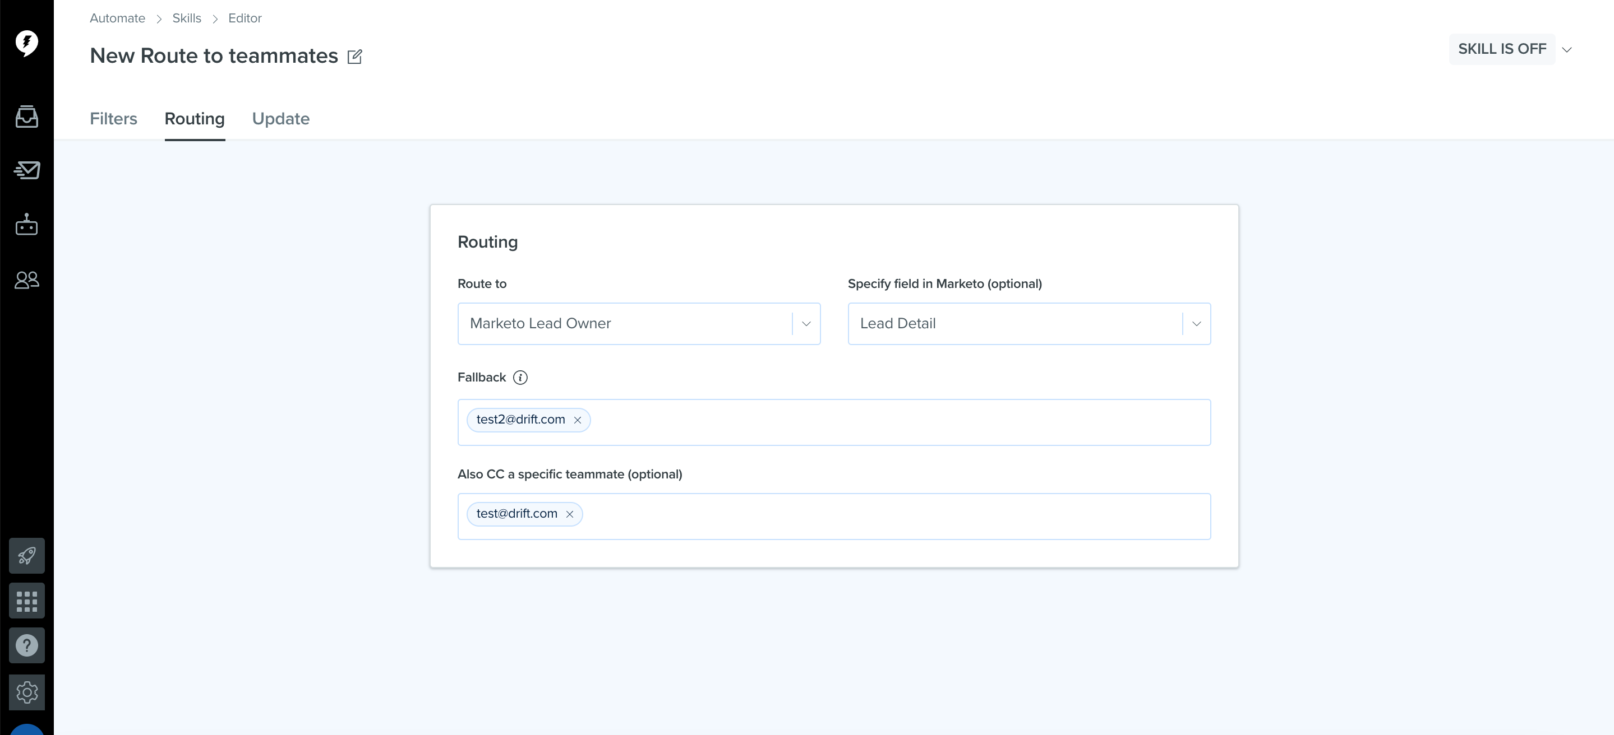
Task: Open the SKILL IS OFF status dropdown
Action: 1502,49
